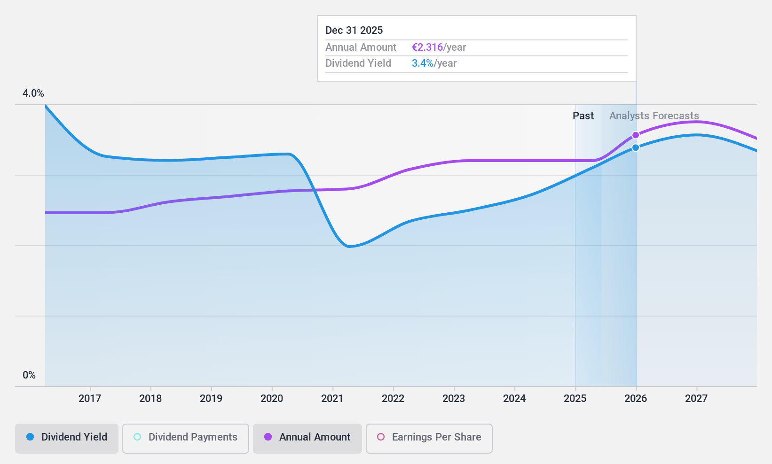
Task: Click the 2021 x-axis label
Action: tap(332, 399)
